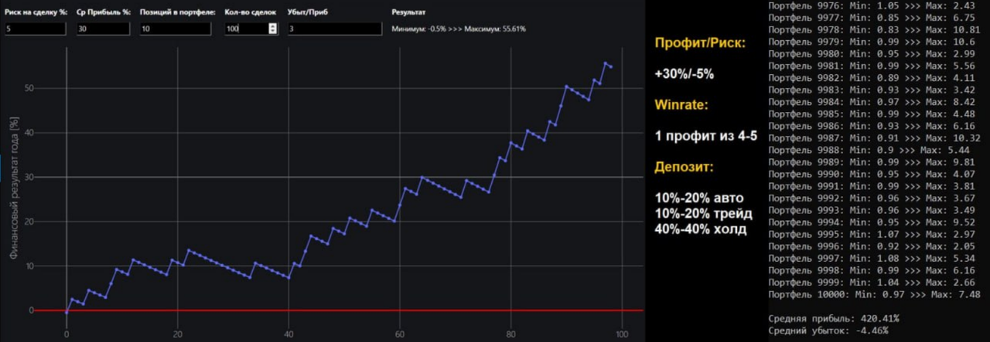990x342 pixels.
Task: Click the 10%-20% трейд line
Action: (x=702, y=214)
